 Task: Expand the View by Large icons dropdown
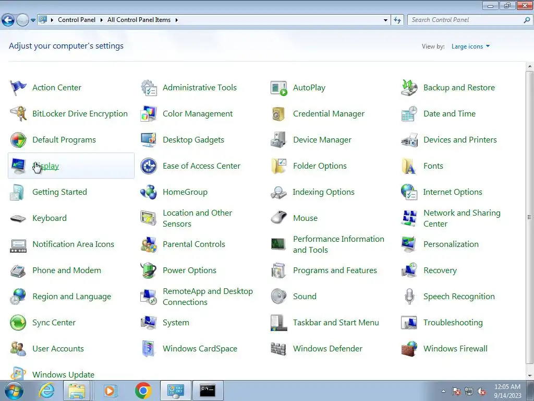pyautogui.click(x=470, y=46)
